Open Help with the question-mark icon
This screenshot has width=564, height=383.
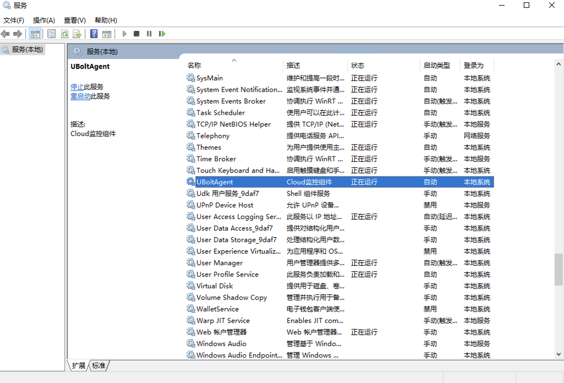tap(94, 34)
